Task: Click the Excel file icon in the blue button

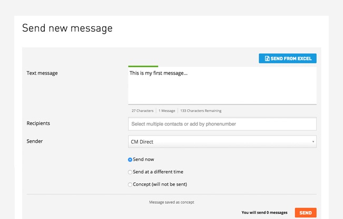Action: point(267,58)
